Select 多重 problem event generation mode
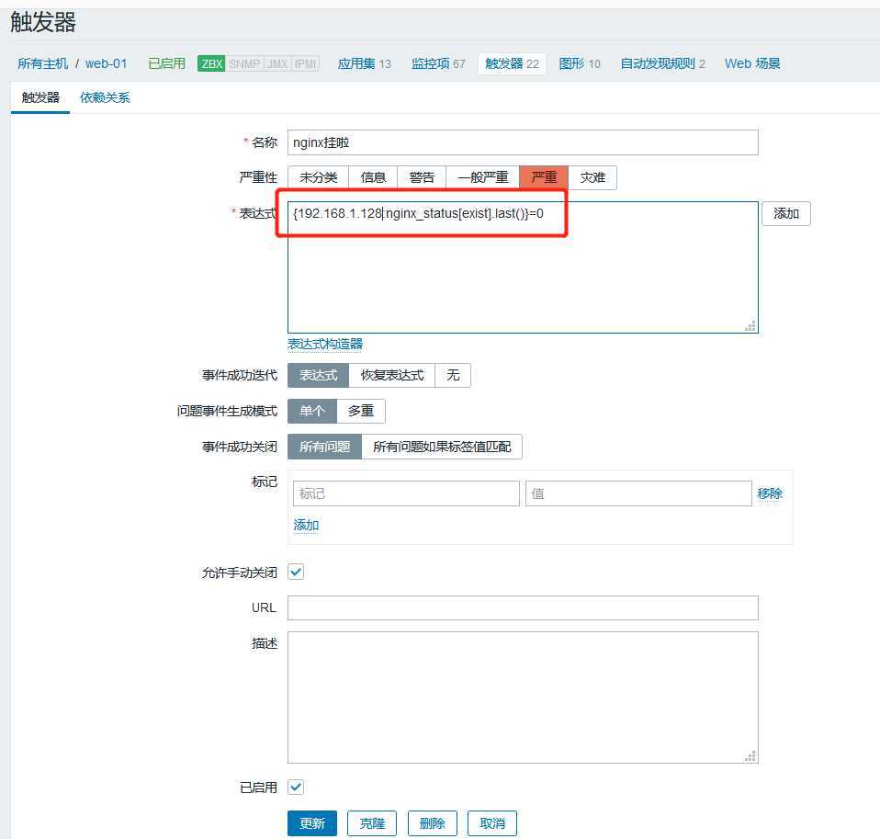The height and width of the screenshot is (839, 880). tap(361, 411)
